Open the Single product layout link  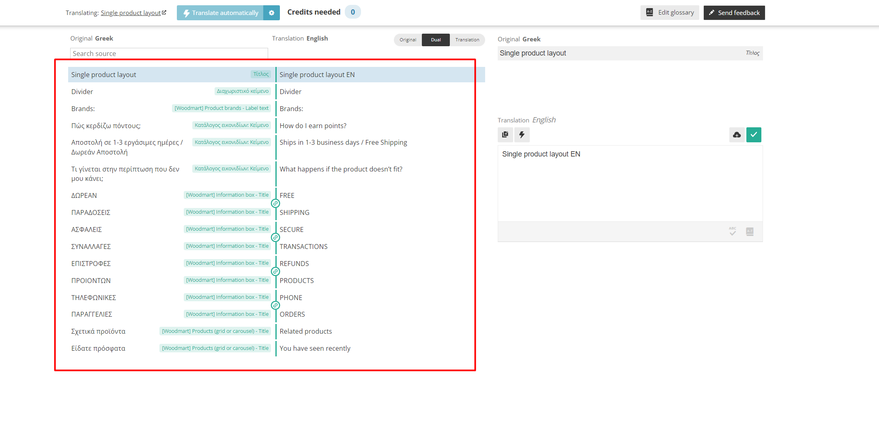[133, 13]
